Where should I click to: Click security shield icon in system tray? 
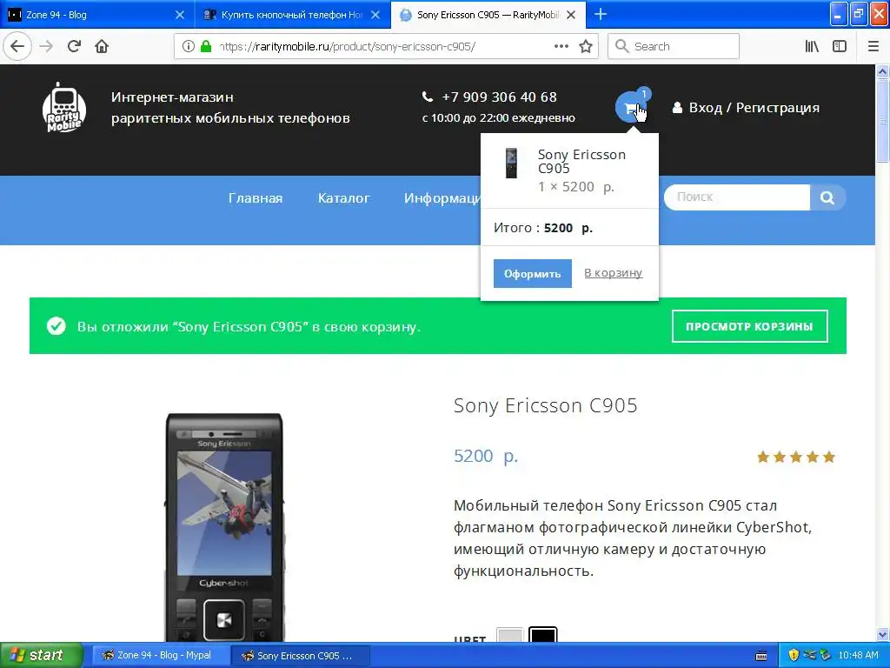pyautogui.click(x=794, y=655)
